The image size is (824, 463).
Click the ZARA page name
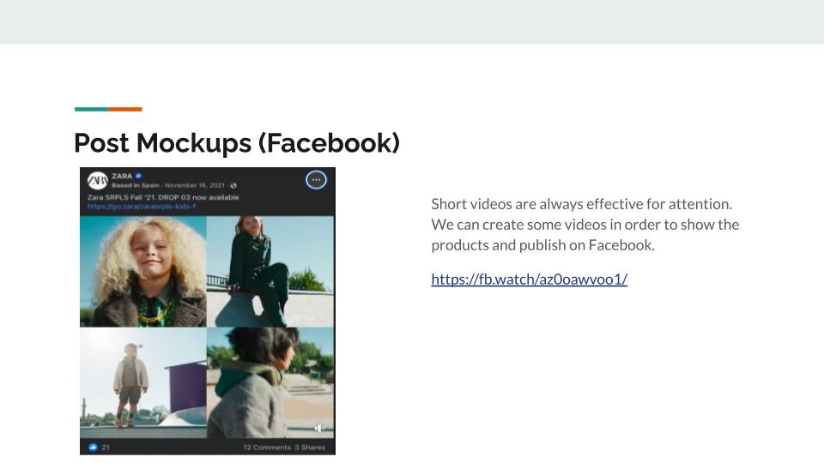(122, 176)
